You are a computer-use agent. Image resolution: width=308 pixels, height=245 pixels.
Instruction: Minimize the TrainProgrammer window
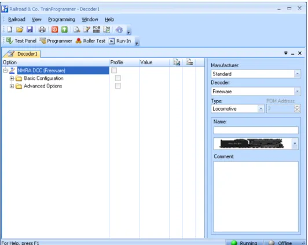tap(279, 9)
